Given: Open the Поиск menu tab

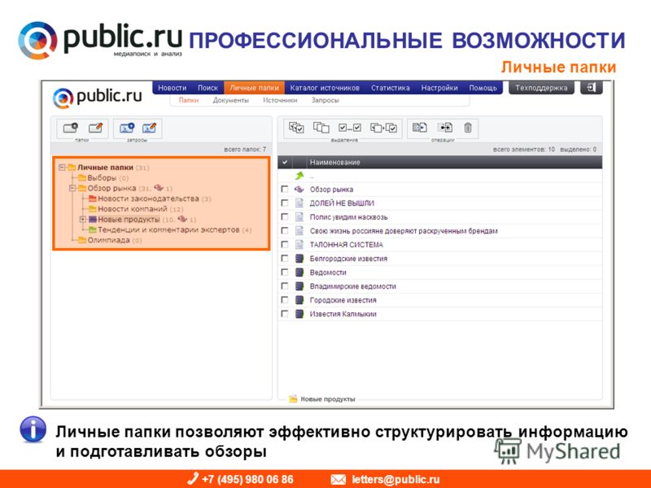Looking at the screenshot, I should pyautogui.click(x=208, y=88).
